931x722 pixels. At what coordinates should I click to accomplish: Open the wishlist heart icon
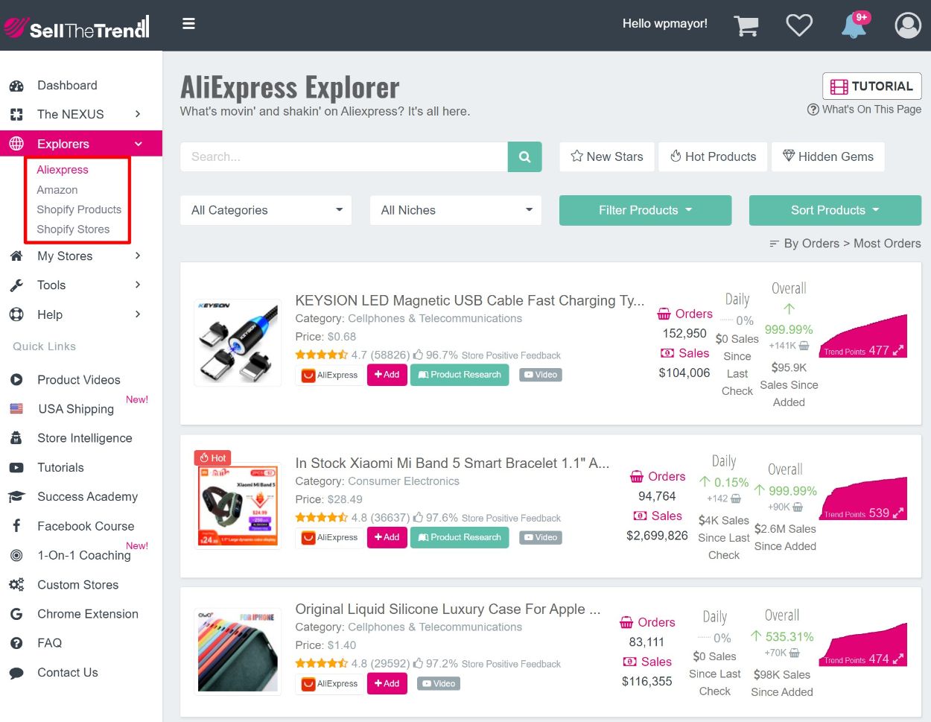pos(799,25)
